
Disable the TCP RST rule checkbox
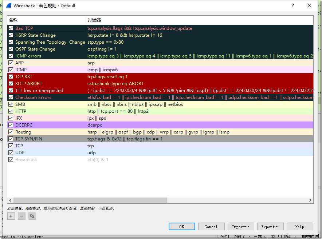11,76
